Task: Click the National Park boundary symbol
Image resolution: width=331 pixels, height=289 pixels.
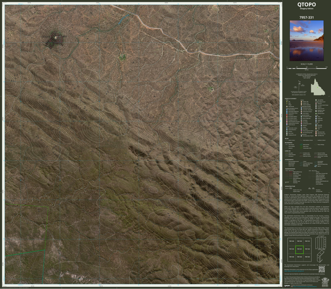Action: [x=301, y=145]
